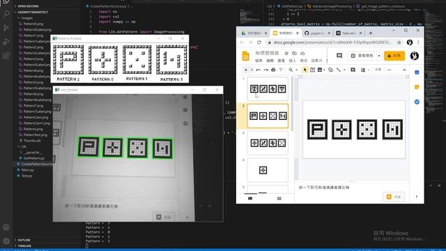Open the Explore button below speaker notes
Image resolution: width=446 pixels, height=251 pixels.
point(394,197)
